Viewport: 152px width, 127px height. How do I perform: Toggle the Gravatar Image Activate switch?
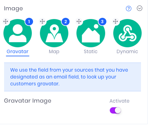coord(115,110)
